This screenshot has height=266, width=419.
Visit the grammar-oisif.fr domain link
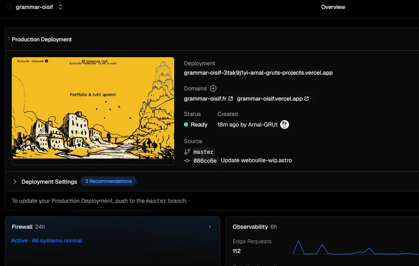point(205,98)
